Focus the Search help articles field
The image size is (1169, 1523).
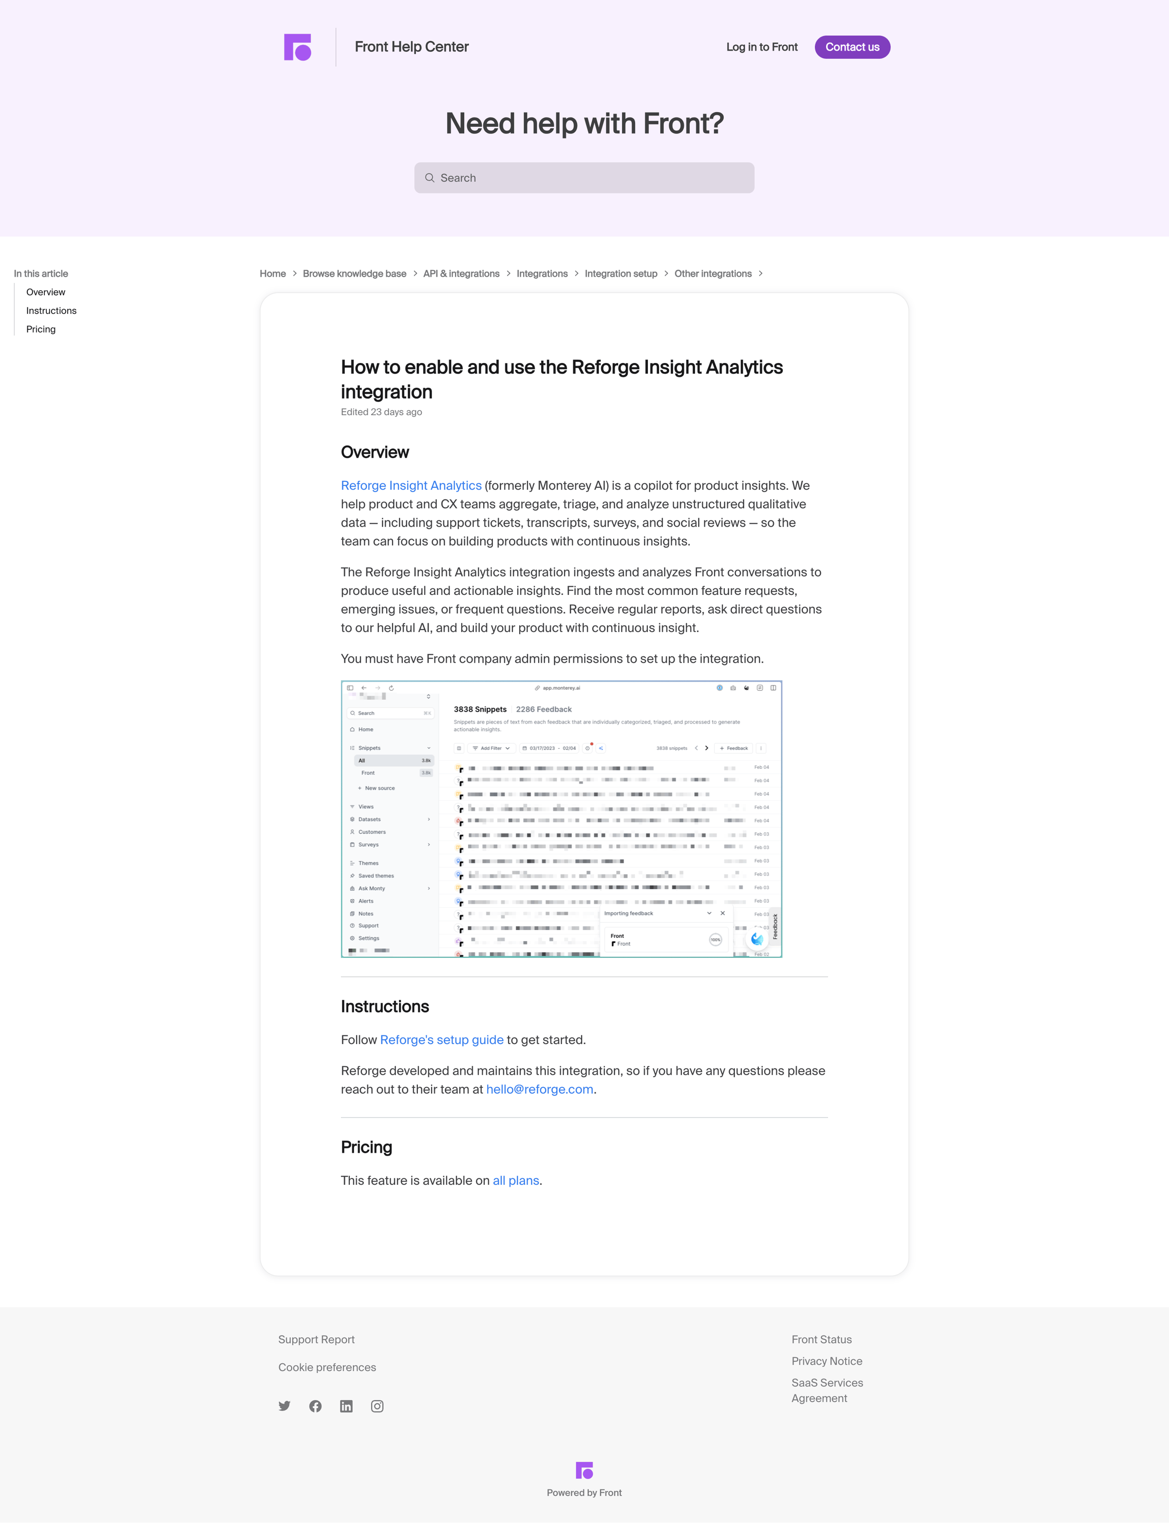(x=584, y=178)
